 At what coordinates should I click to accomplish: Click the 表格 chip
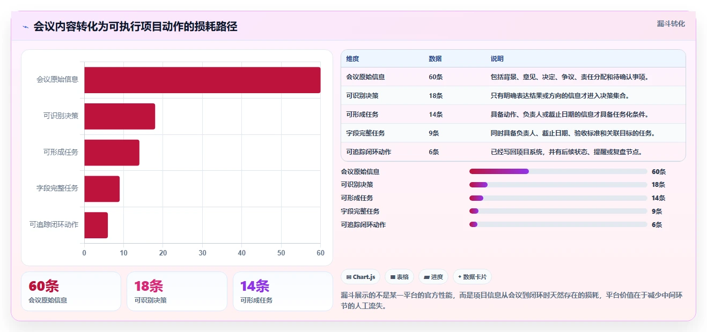[399, 277]
